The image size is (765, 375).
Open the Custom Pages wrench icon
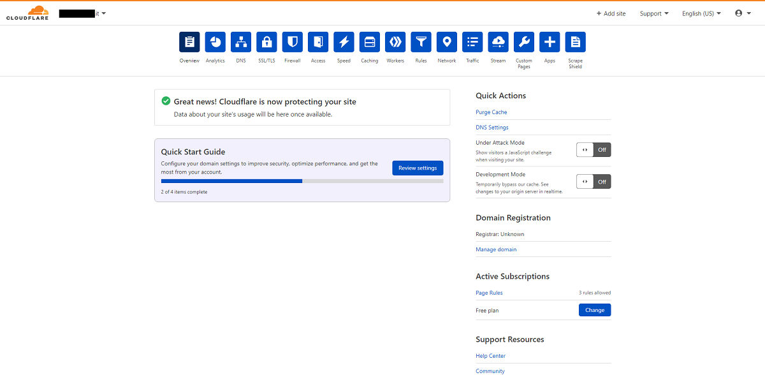[x=524, y=42]
